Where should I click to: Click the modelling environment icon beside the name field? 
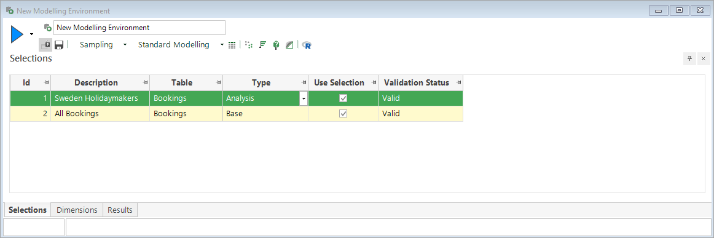47,28
